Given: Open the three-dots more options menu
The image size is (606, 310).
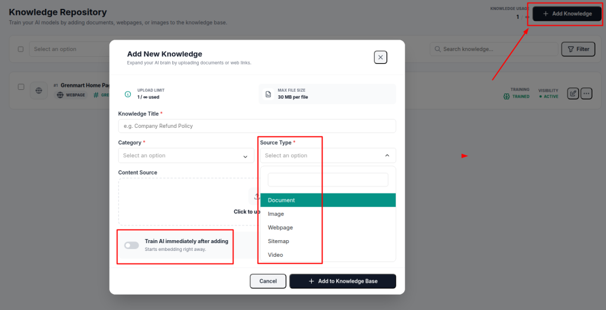Looking at the screenshot, I should [586, 93].
